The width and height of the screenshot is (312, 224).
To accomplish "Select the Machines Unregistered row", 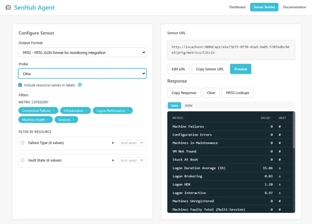I will (x=230, y=201).
